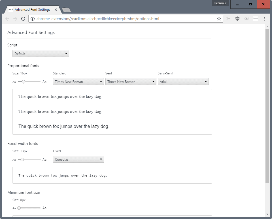Click the proportional font Size slider
This screenshot has width=272, height=219.
tap(29, 81)
